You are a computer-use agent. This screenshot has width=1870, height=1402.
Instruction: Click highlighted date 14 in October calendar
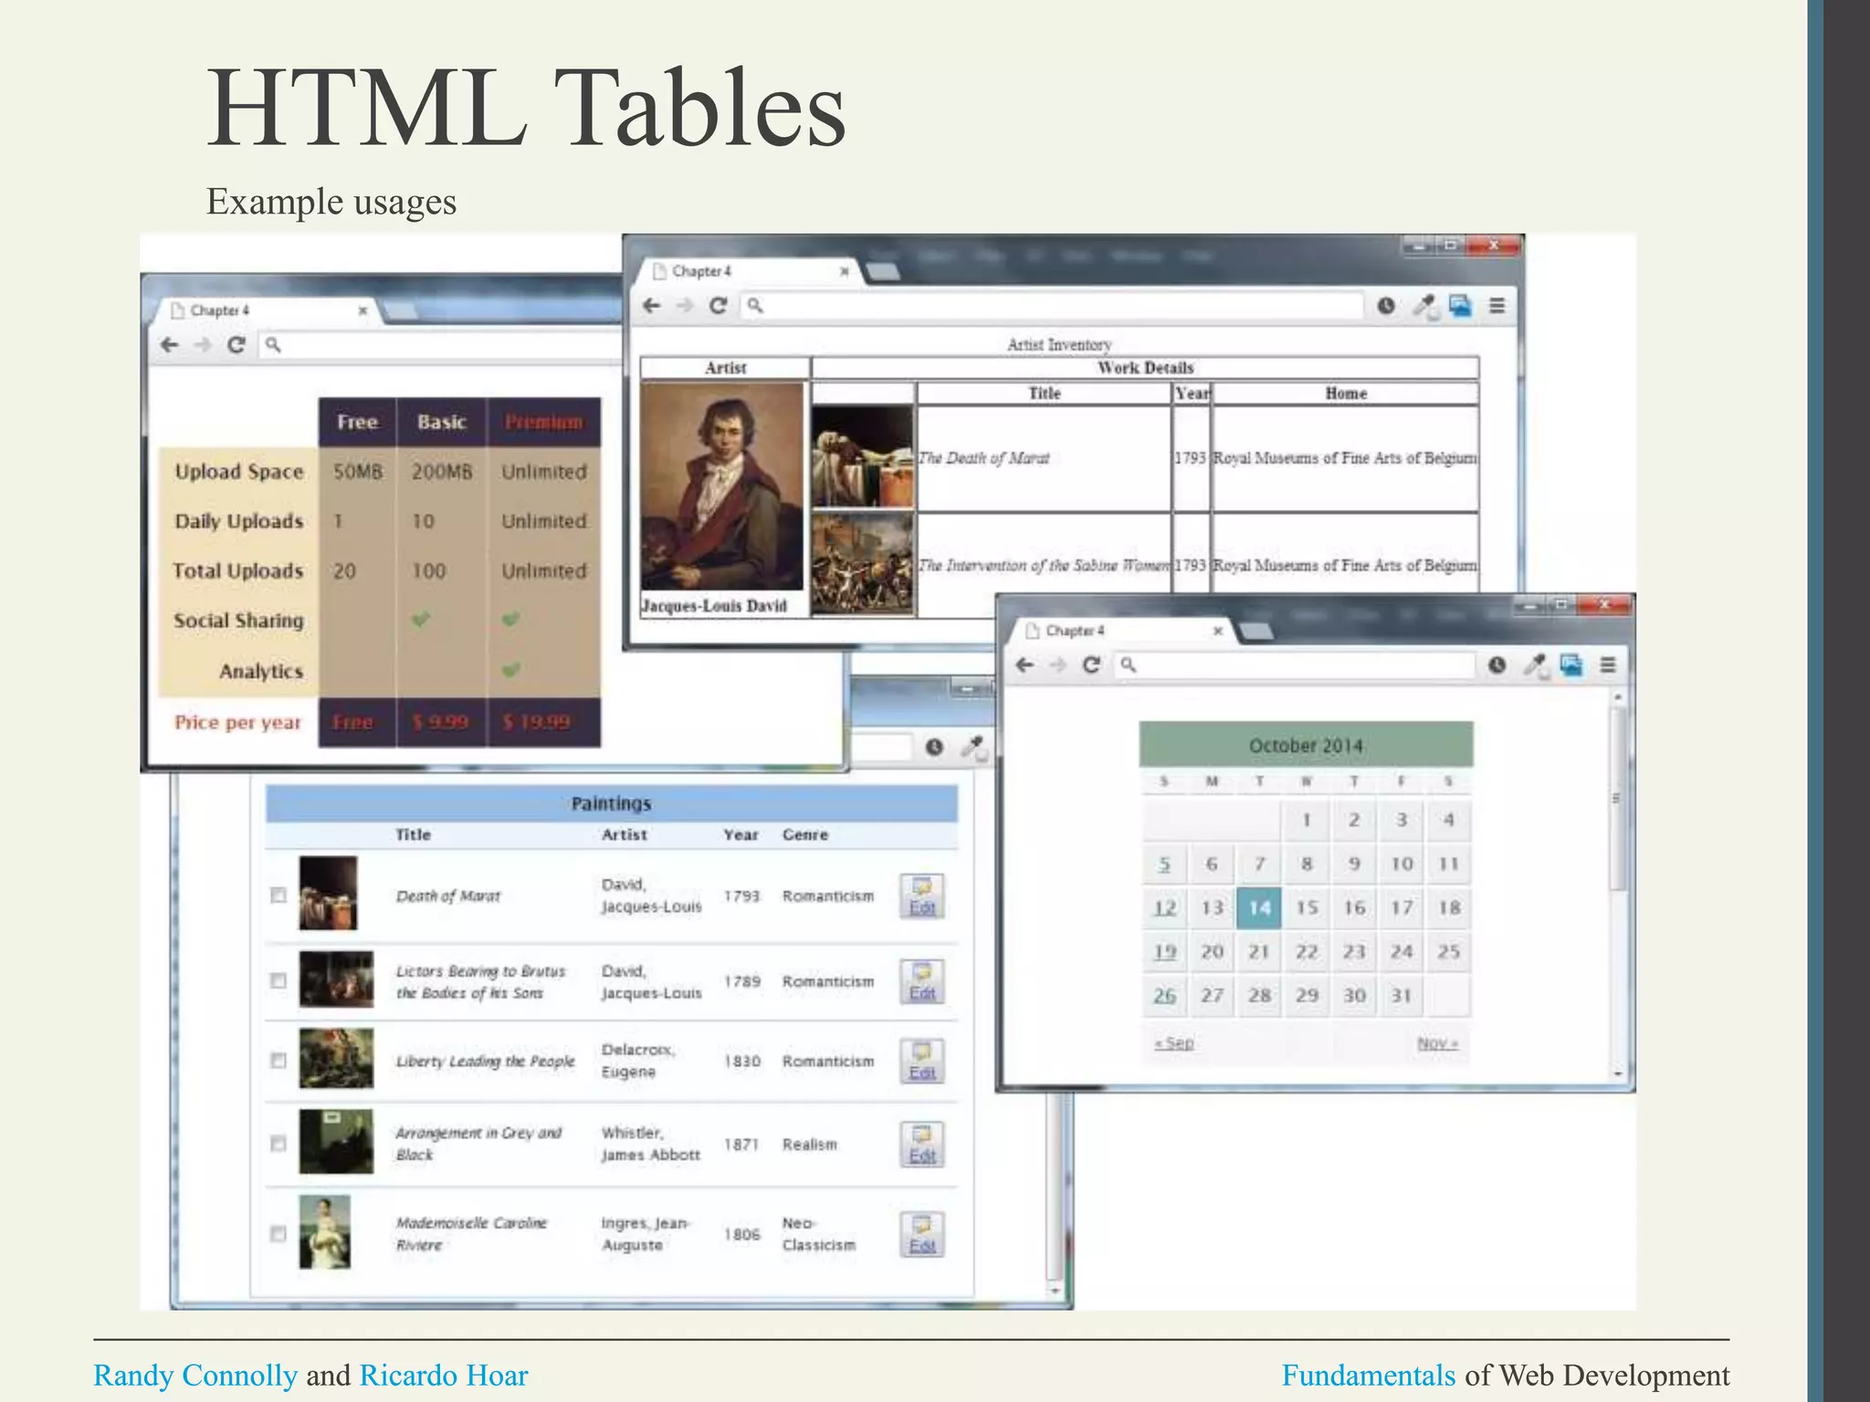click(1259, 908)
